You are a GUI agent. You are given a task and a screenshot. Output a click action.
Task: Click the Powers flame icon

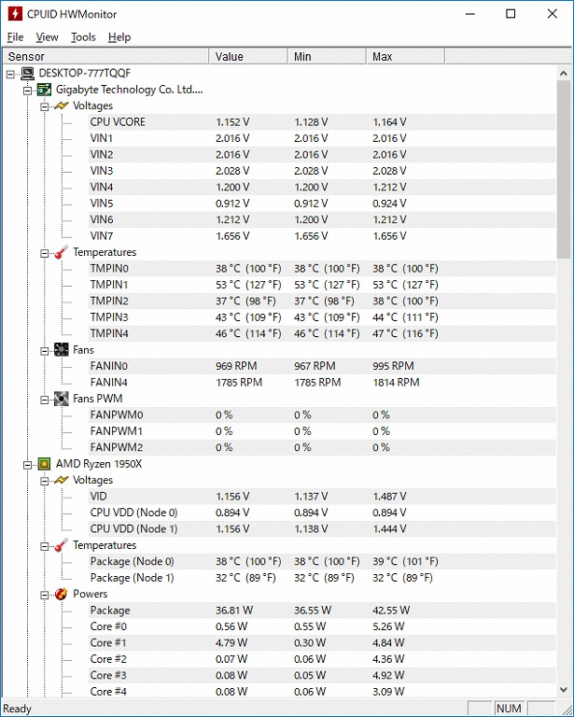pos(62,594)
